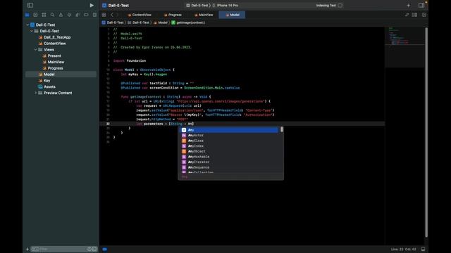
Task: Switch to the MainView editor tab
Action: (x=204, y=15)
